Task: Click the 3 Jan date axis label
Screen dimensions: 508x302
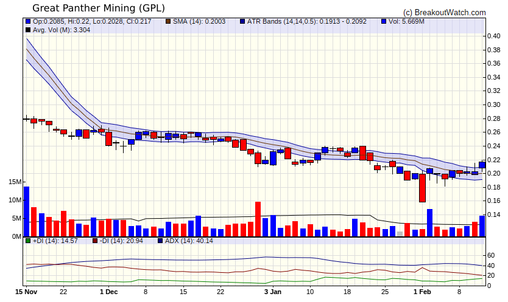Action: pyautogui.click(x=273, y=292)
